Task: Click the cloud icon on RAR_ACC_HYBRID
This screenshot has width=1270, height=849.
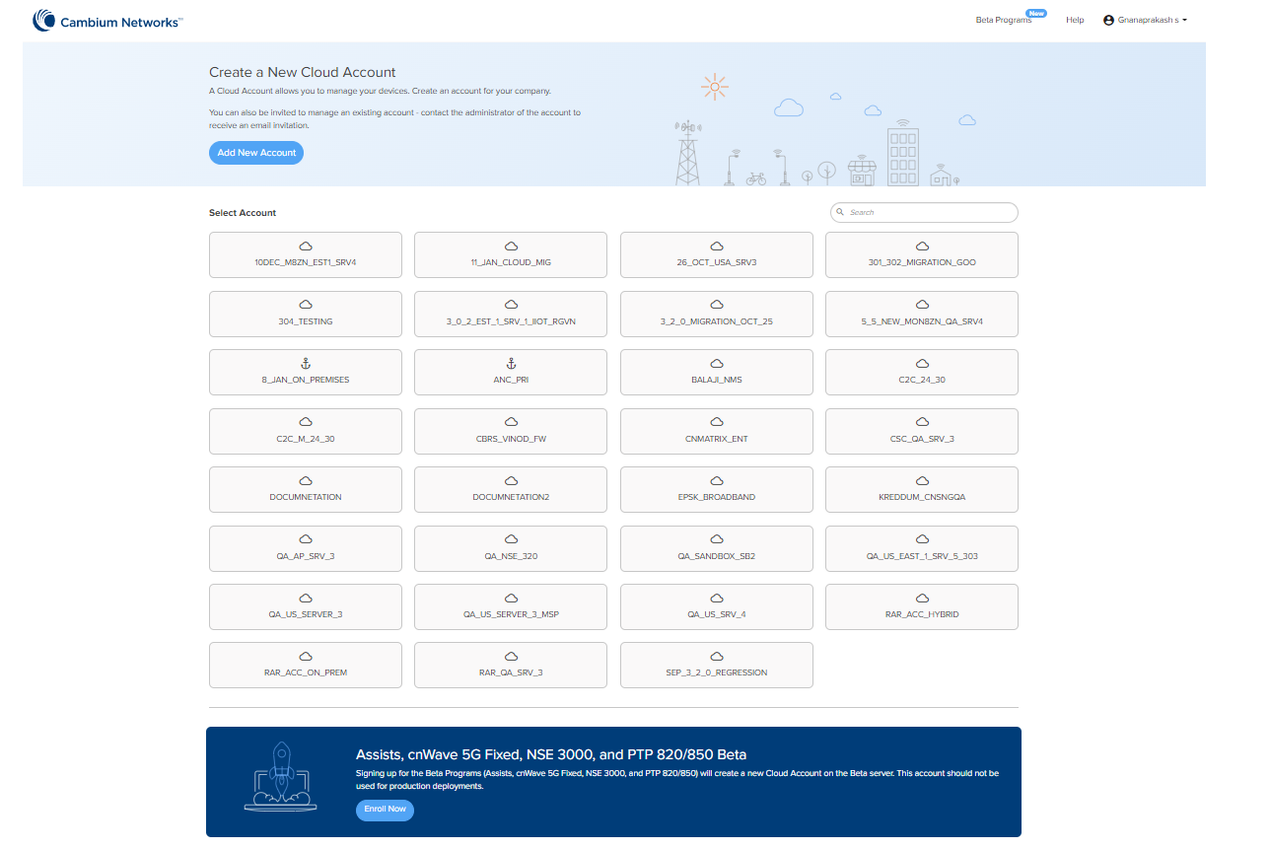Action: click(x=922, y=599)
